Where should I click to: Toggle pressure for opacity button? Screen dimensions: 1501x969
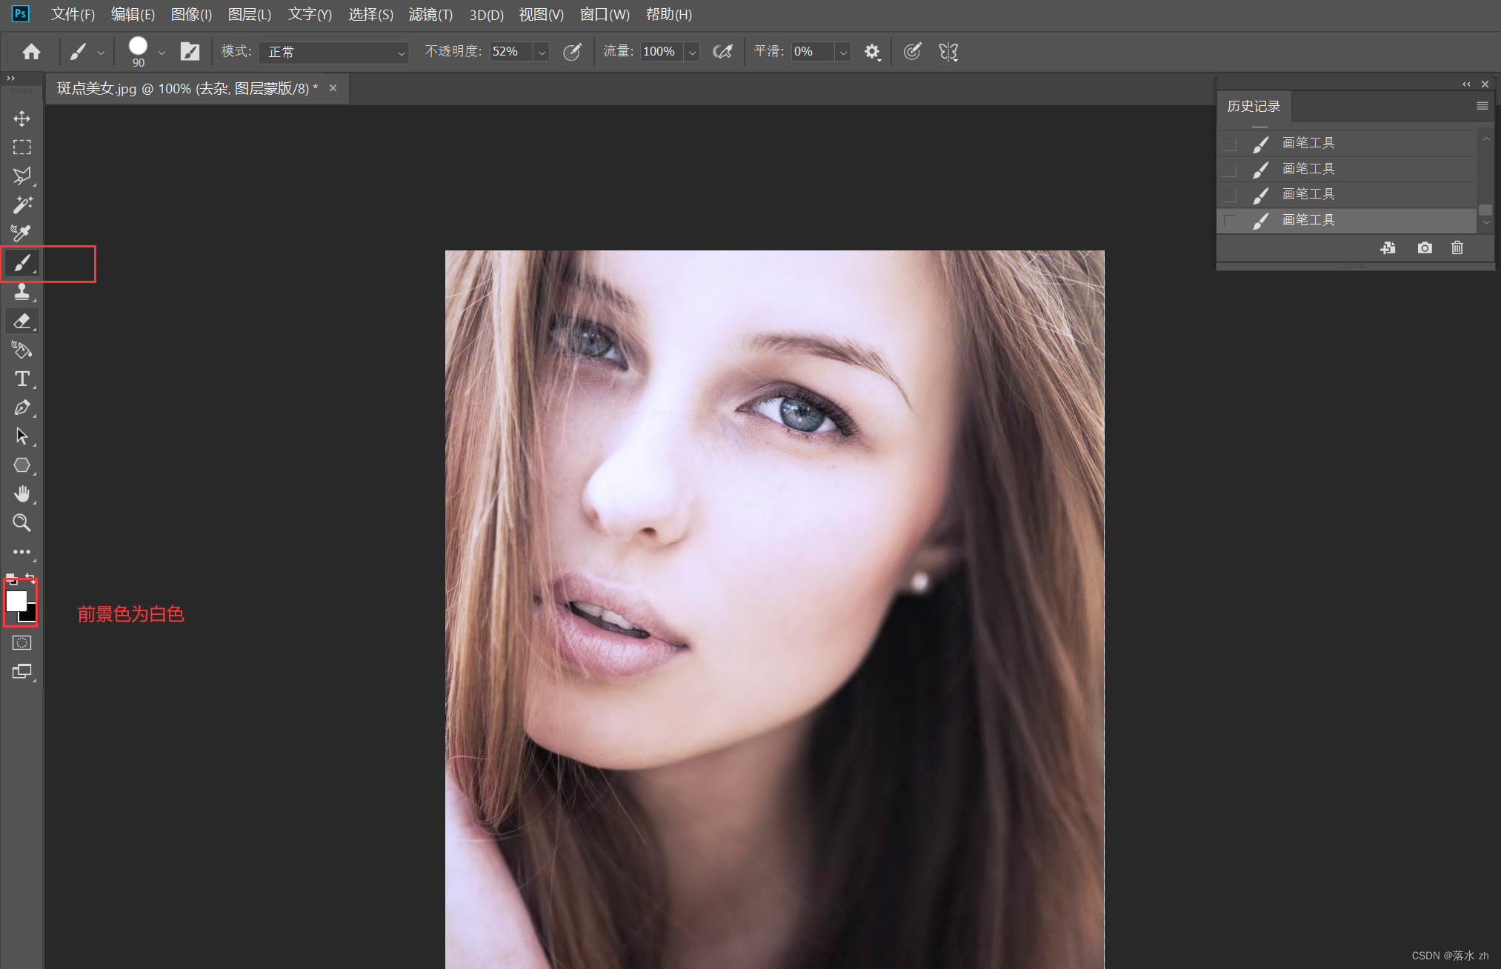pos(572,51)
